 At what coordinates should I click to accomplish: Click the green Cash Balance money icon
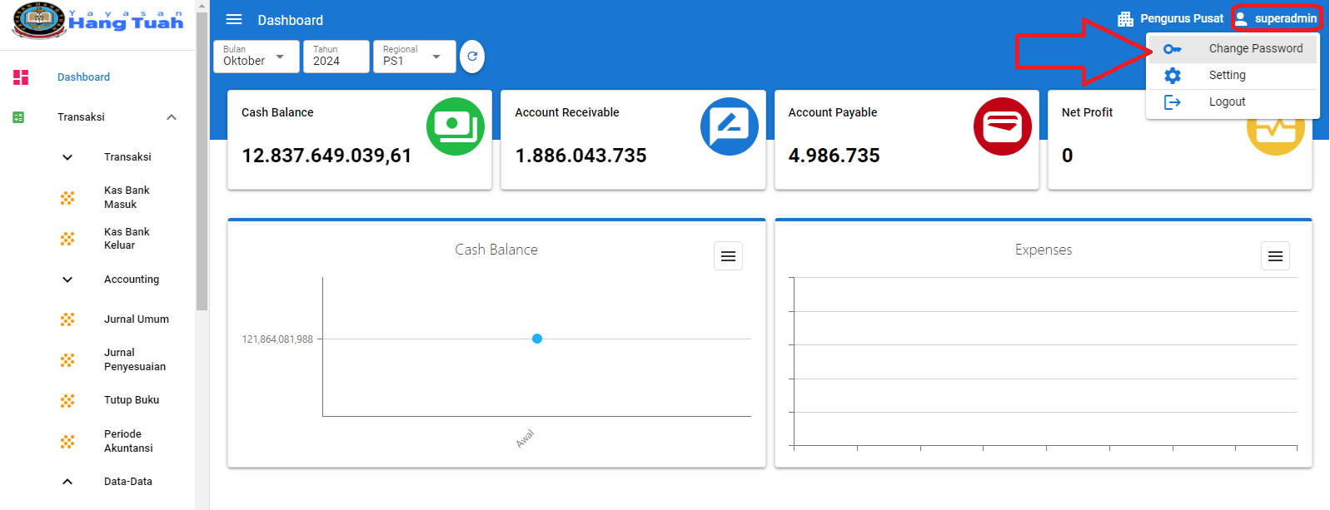(455, 126)
